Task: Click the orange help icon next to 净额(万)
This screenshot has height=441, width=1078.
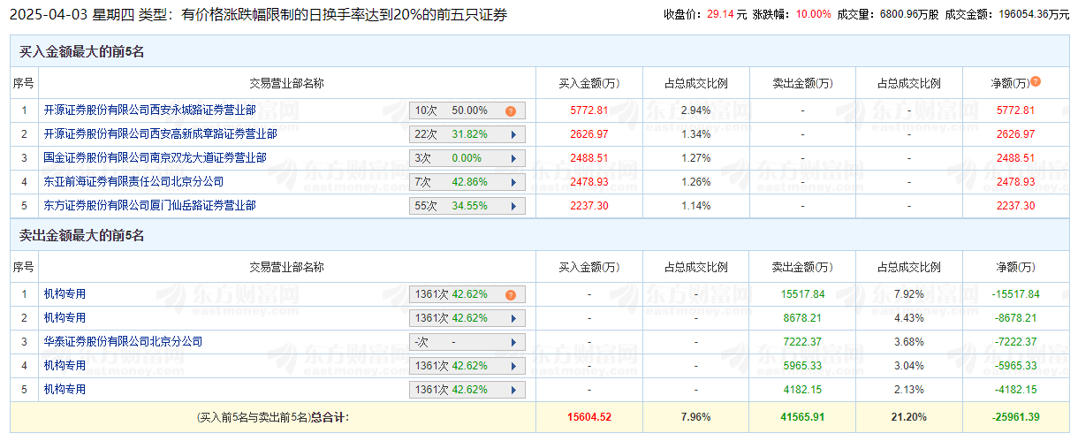Action: click(1036, 81)
